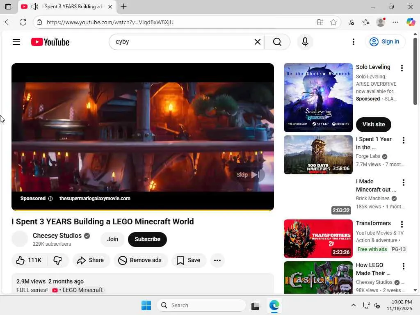Click Remove ads button
Viewport: 420px width, 315px height.
[x=140, y=260]
